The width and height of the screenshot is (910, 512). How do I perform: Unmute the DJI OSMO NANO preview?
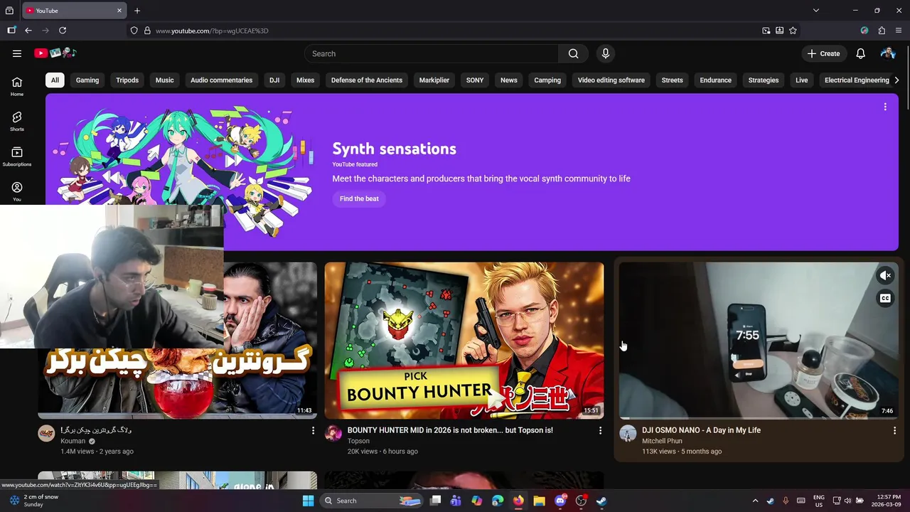coord(885,275)
